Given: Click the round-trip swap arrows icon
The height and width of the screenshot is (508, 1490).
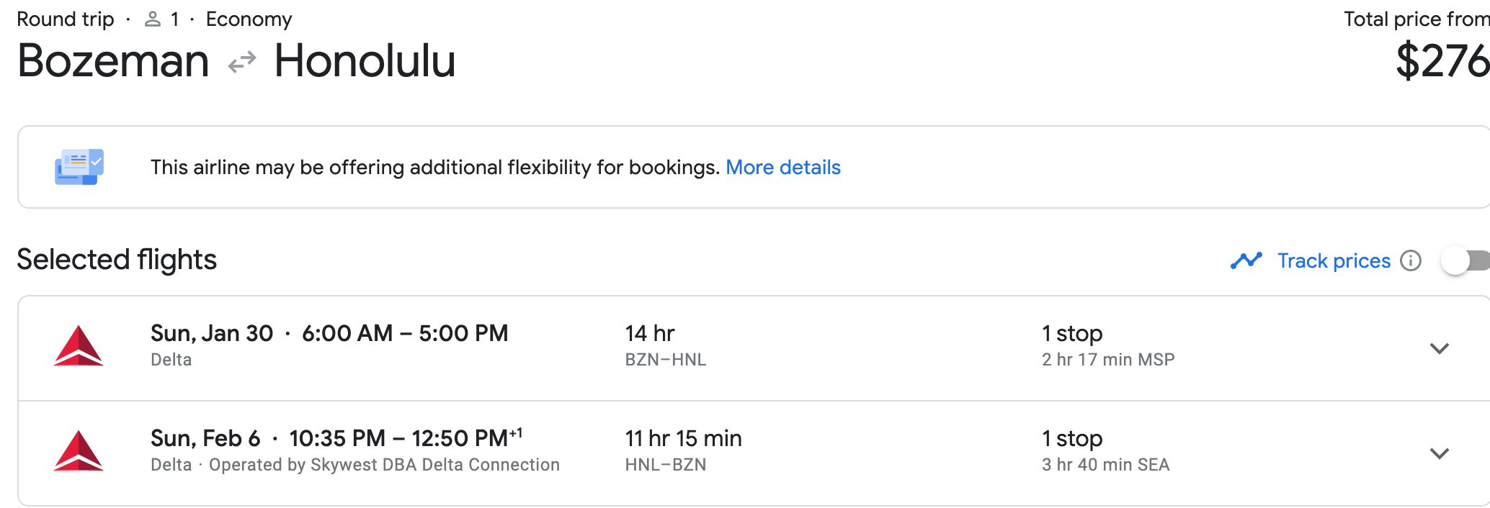Looking at the screenshot, I should [x=242, y=62].
